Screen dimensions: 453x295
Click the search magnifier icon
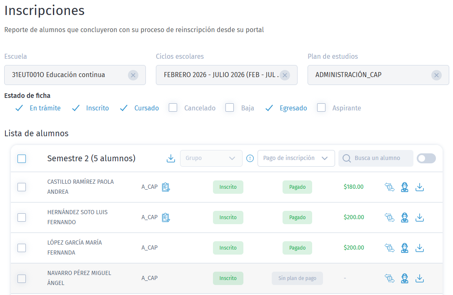(x=346, y=158)
